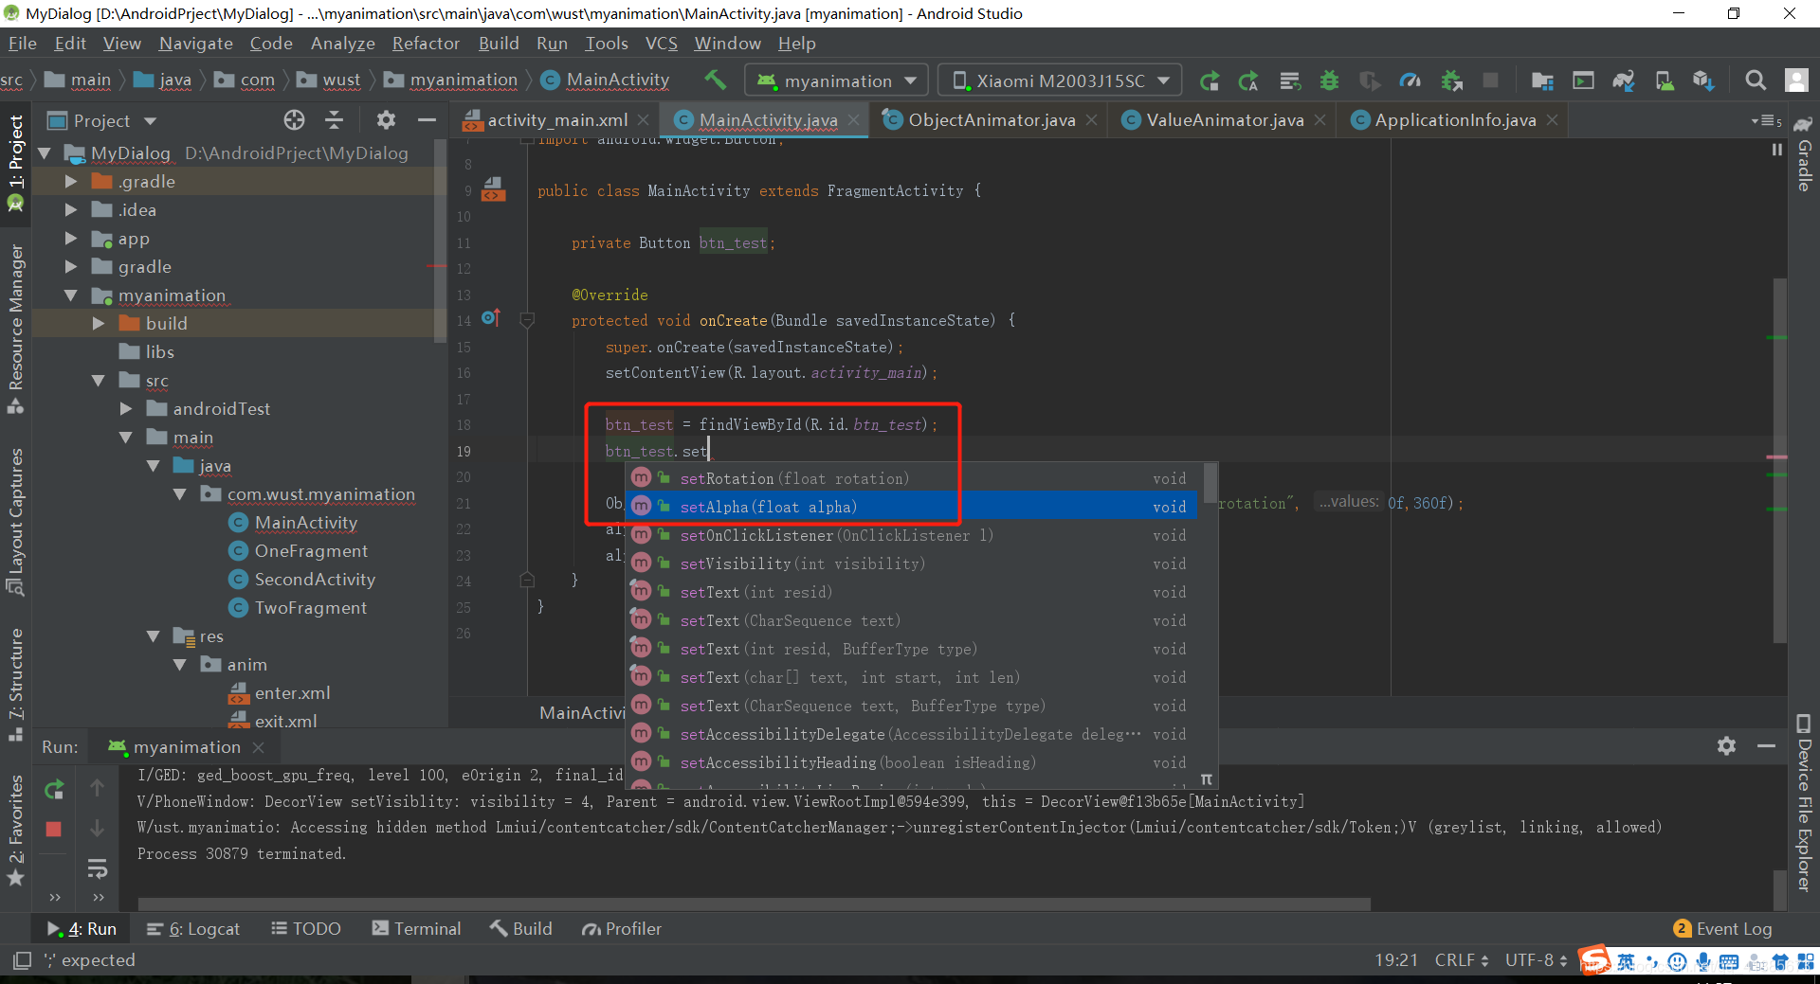
Task: Click the Debug app bug icon
Action: click(x=1330, y=81)
